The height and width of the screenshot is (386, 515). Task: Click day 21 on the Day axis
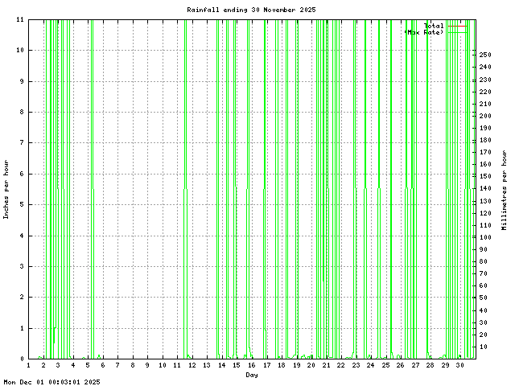click(x=326, y=365)
